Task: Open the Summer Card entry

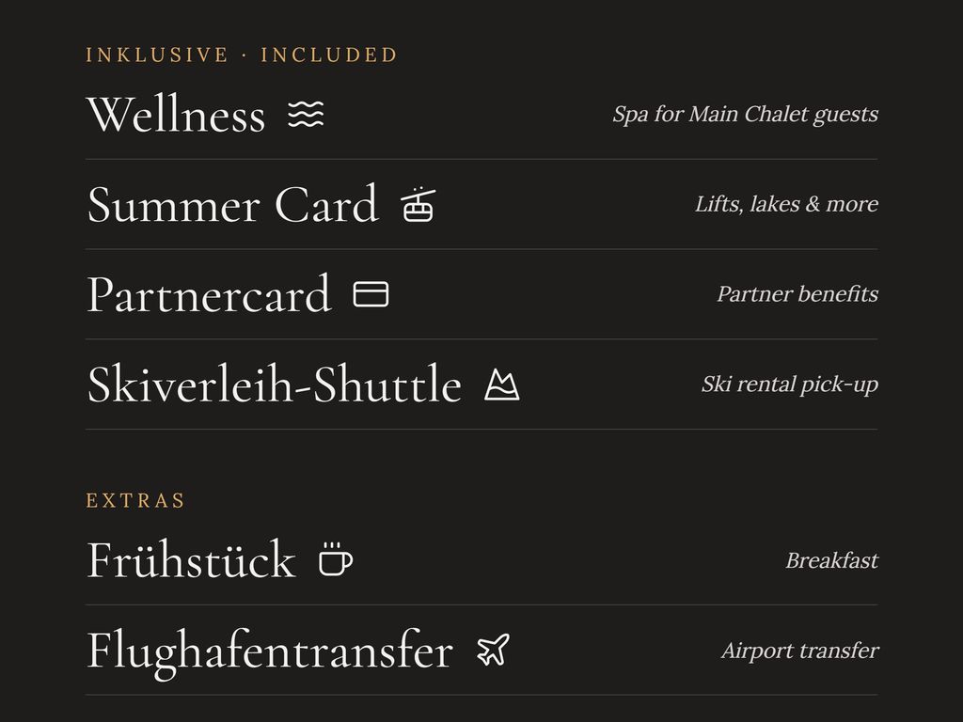Action: [x=233, y=204]
